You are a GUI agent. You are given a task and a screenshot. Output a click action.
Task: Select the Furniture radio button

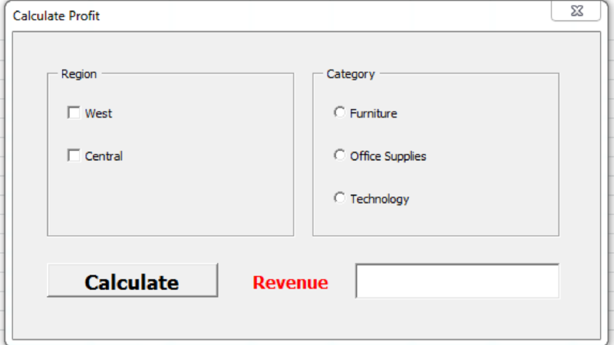pyautogui.click(x=339, y=112)
